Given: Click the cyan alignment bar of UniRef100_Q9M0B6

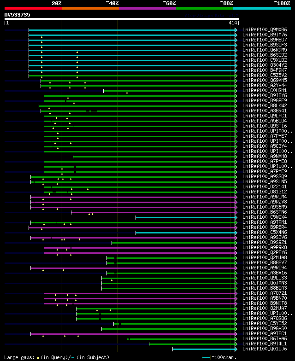Looking at the screenshot, I should [132, 30].
